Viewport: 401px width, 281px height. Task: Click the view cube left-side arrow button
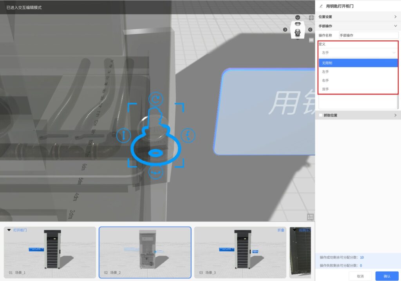[x=285, y=30]
